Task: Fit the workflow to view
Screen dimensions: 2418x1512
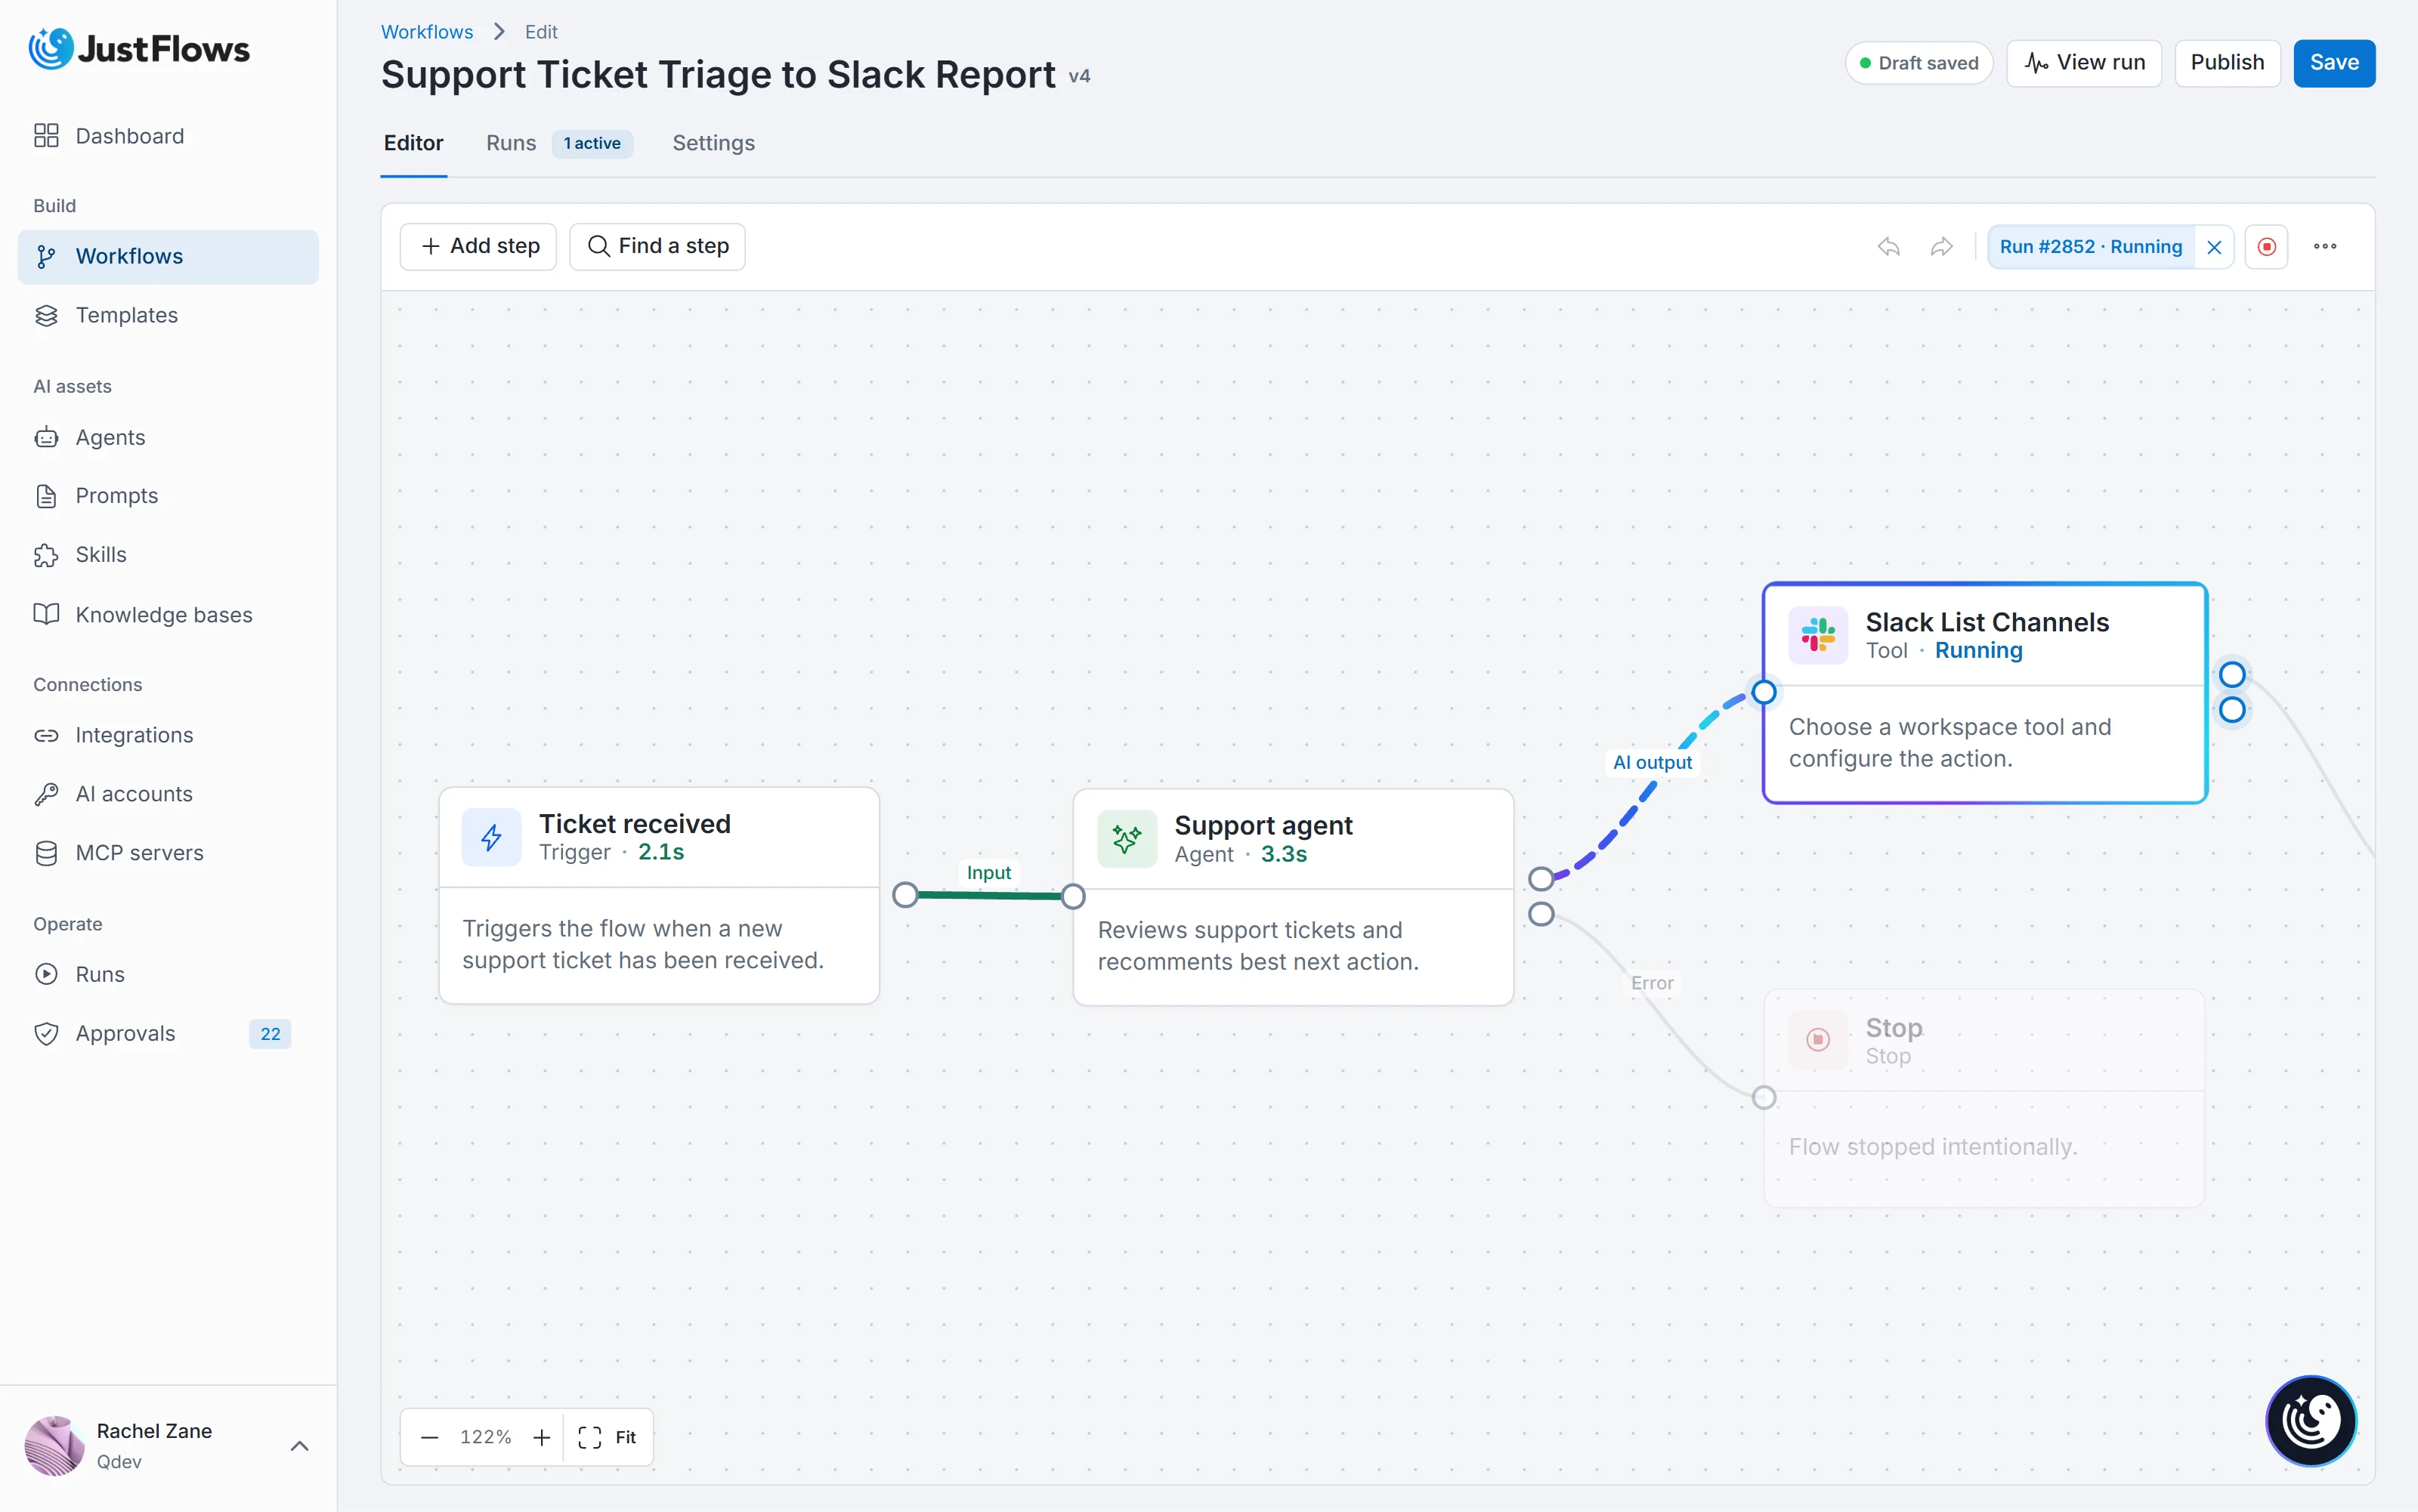Action: click(608, 1437)
